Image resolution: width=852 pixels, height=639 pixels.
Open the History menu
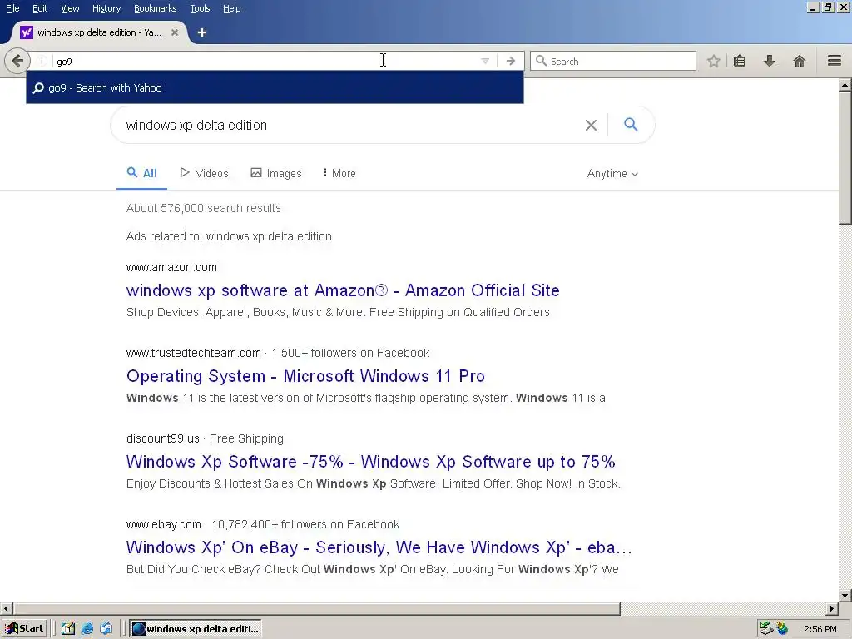point(106,8)
